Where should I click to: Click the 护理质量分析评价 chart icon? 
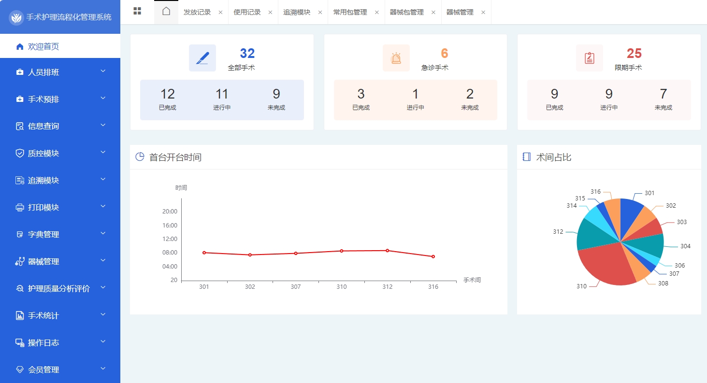pos(20,289)
